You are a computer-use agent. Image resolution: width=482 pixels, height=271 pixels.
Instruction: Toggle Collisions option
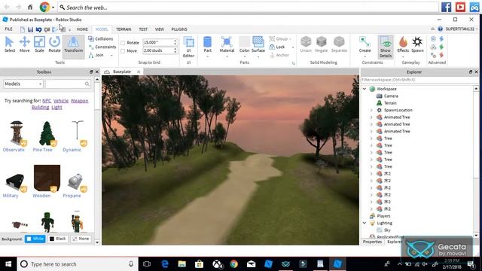coord(100,38)
